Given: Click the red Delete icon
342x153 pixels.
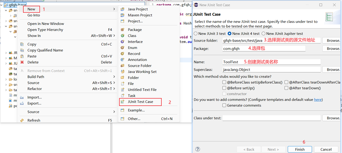Looking at the screenshot, I should (22, 62).
